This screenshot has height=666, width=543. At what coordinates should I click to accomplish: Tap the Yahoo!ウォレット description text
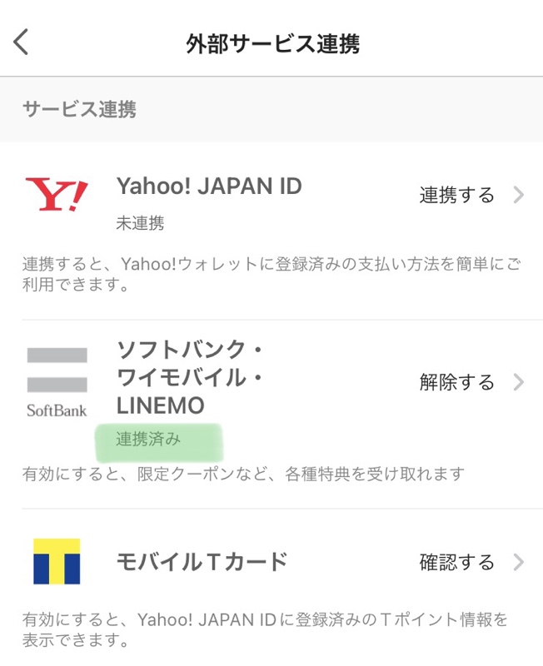(x=271, y=274)
